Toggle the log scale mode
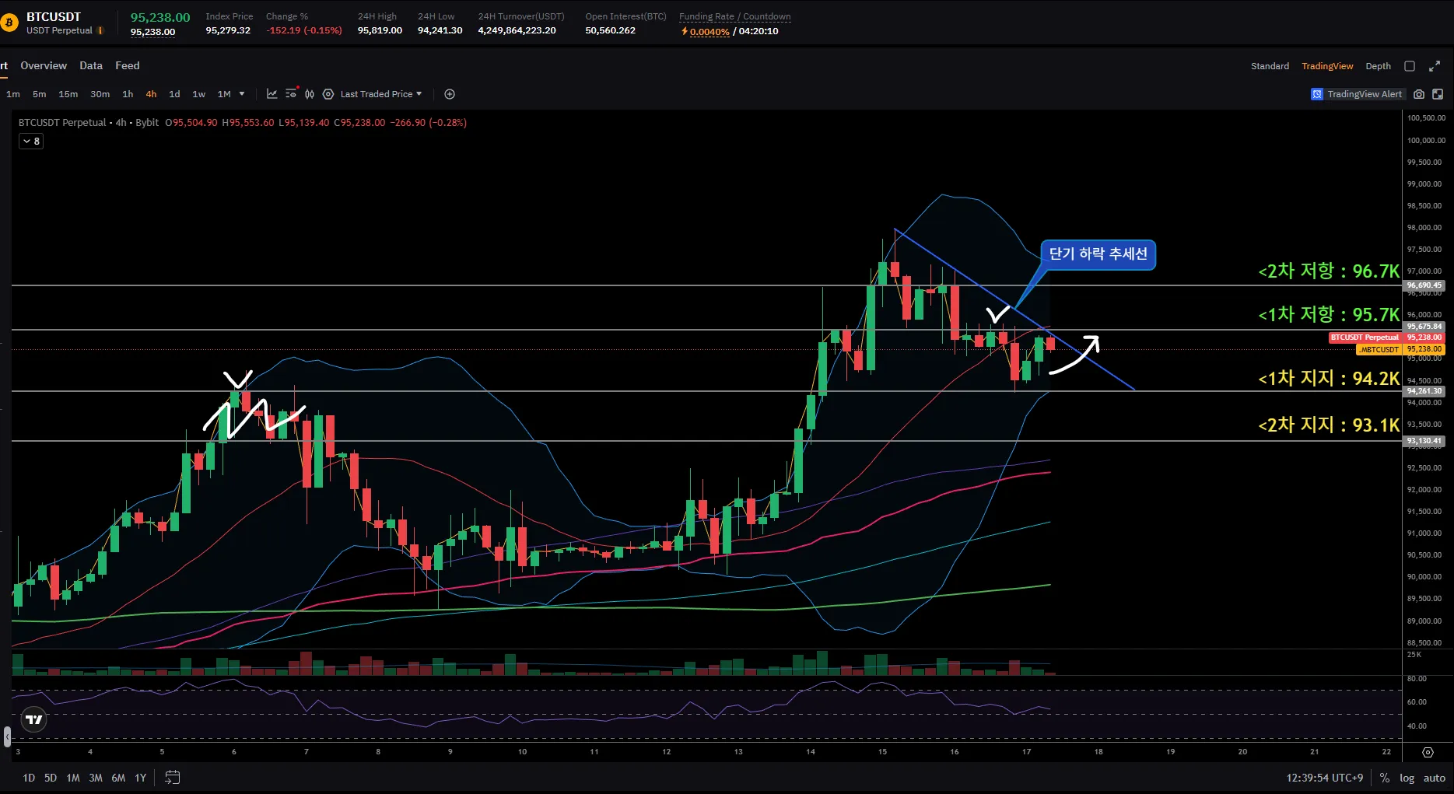This screenshot has width=1454, height=794. point(1407,778)
